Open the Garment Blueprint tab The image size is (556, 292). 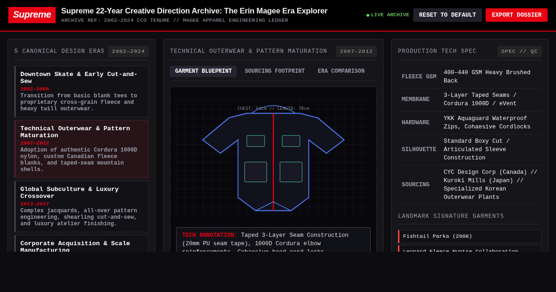203,71
